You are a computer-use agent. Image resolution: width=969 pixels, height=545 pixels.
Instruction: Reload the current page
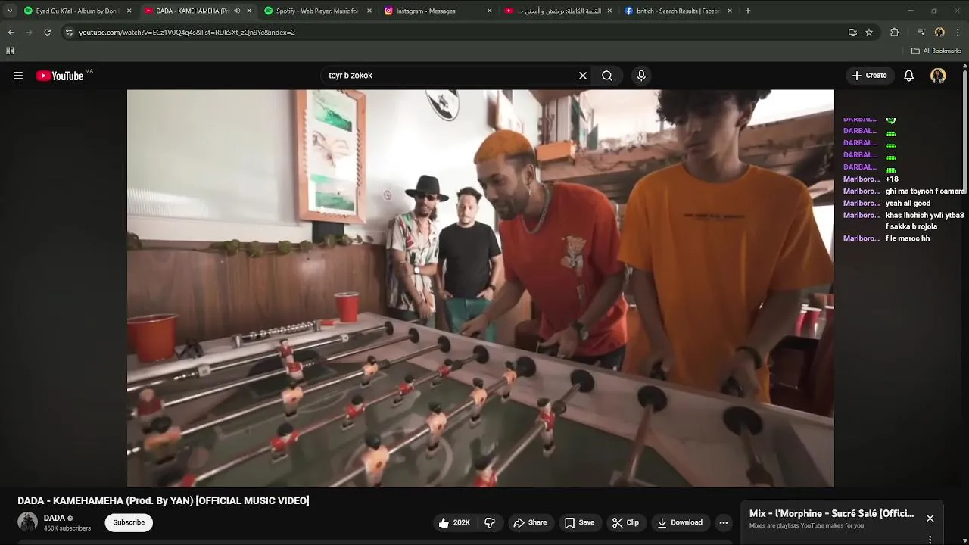[47, 32]
